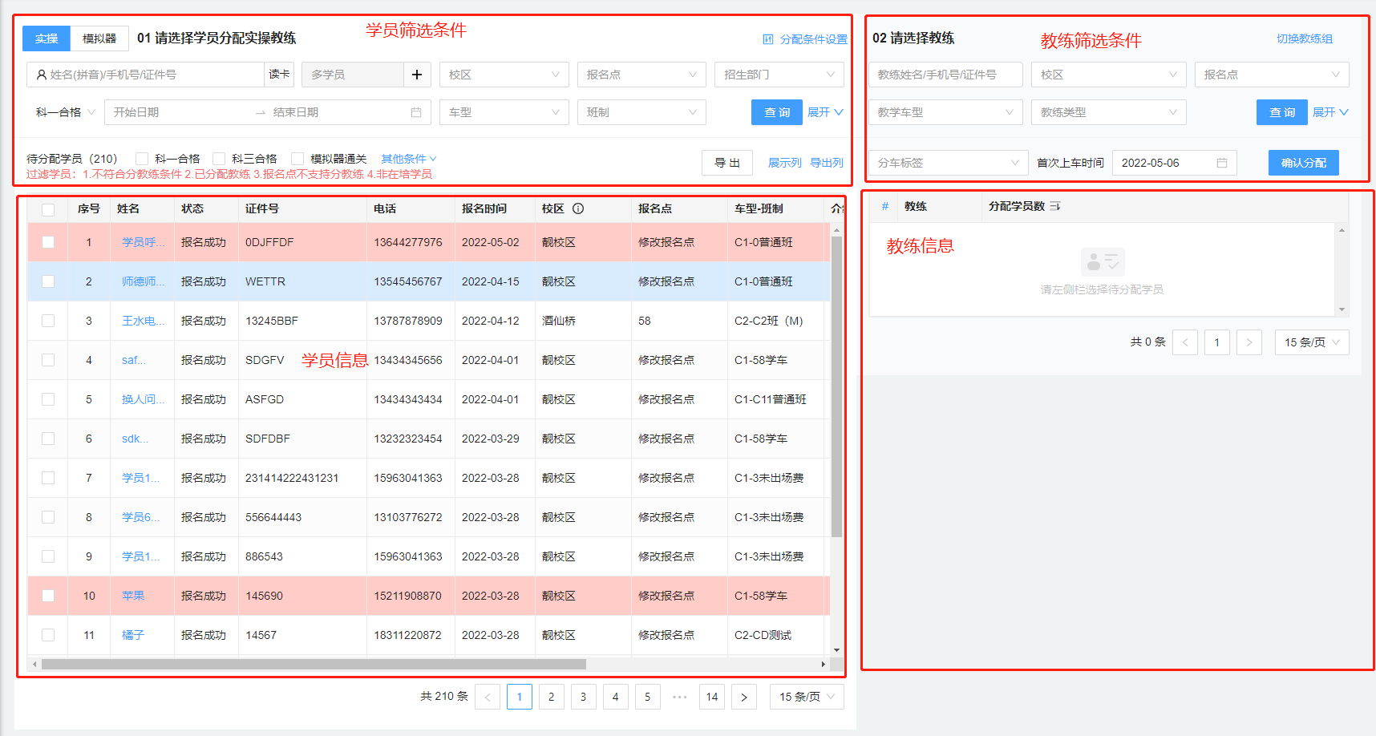Open the calendar icon in student date range
This screenshot has width=1376, height=736.
[416, 112]
